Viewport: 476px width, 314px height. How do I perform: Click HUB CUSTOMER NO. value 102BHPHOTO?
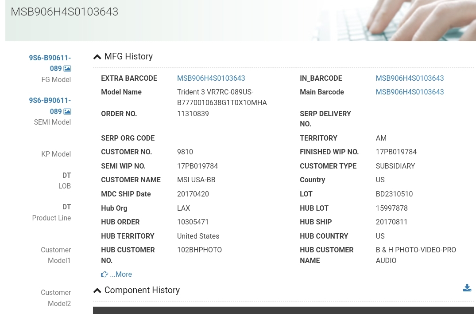point(199,250)
